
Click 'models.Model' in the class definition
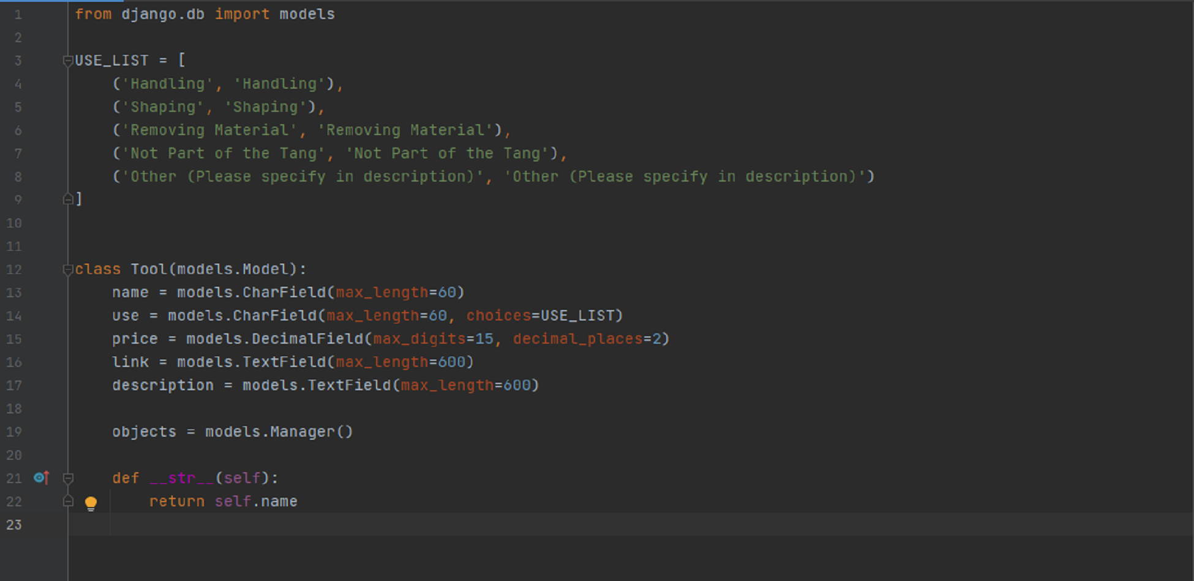pos(233,270)
